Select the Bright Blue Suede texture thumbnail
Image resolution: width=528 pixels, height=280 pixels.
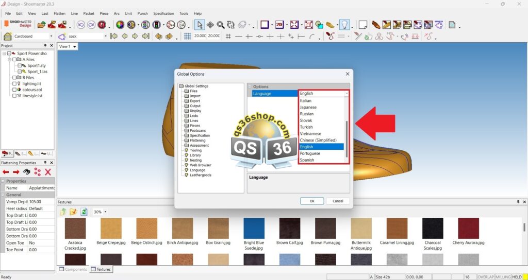tap(254, 228)
